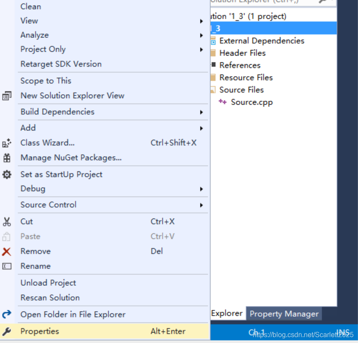Image resolution: width=358 pixels, height=343 pixels.
Task: Click the Properties wrench icon
Action: click(7, 331)
